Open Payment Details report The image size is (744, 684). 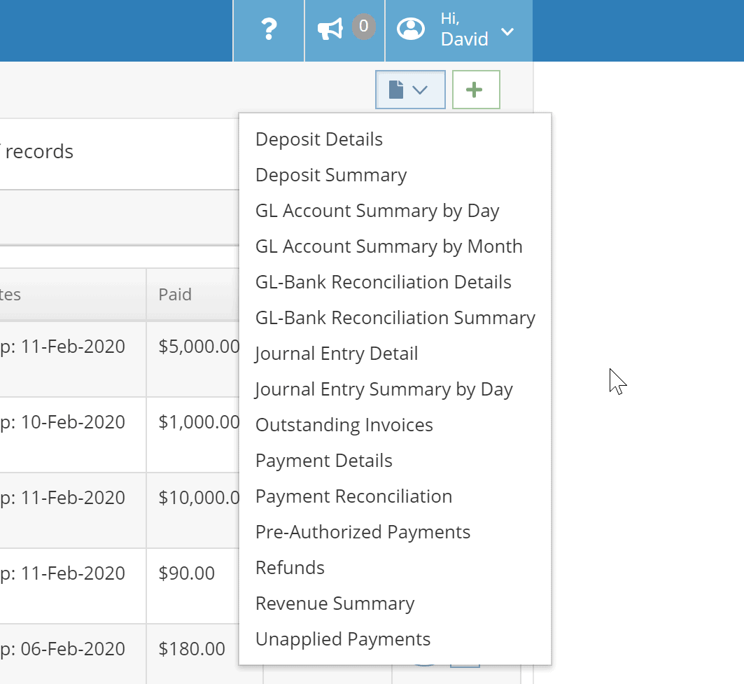pos(323,461)
